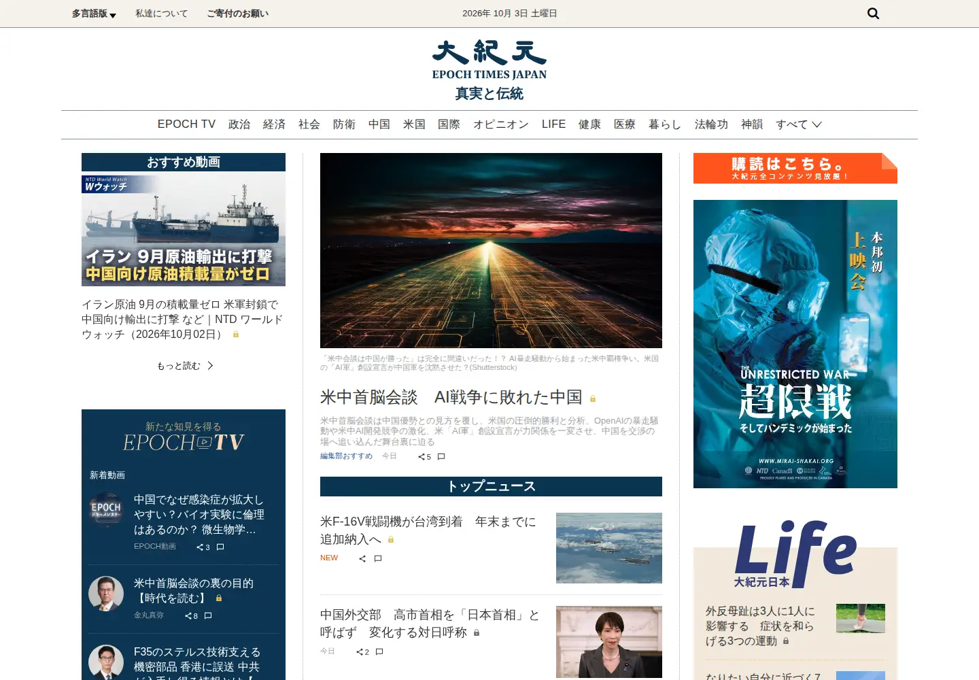Click the Life 大紀元日本 logo

tap(795, 554)
